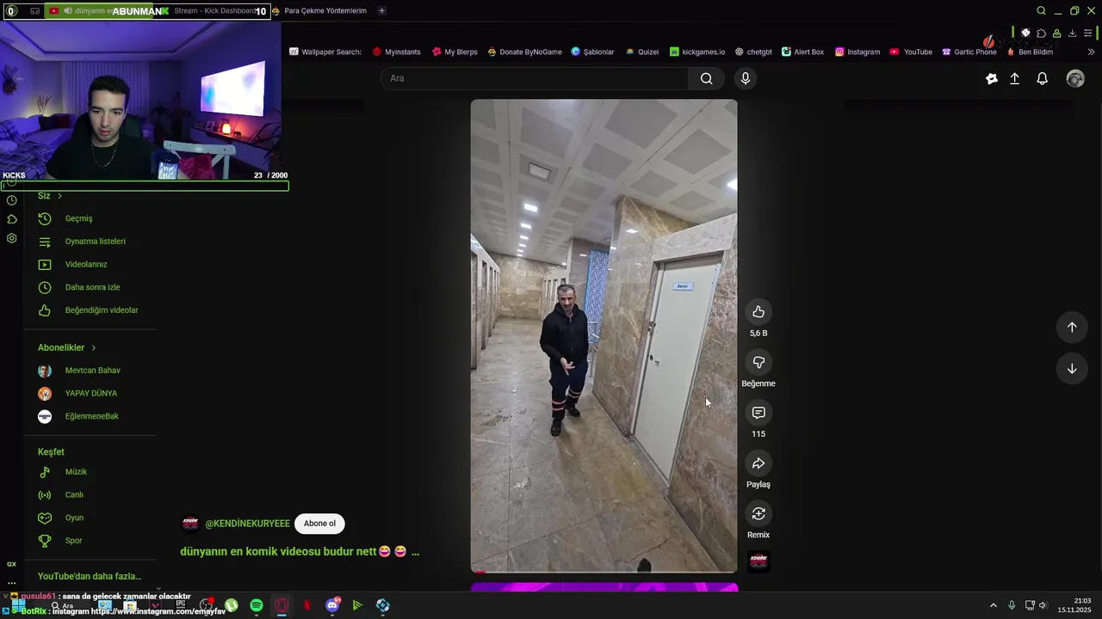Screen dimensions: 1102x619
Task: Show hidden system tray icons
Action: (993, 606)
